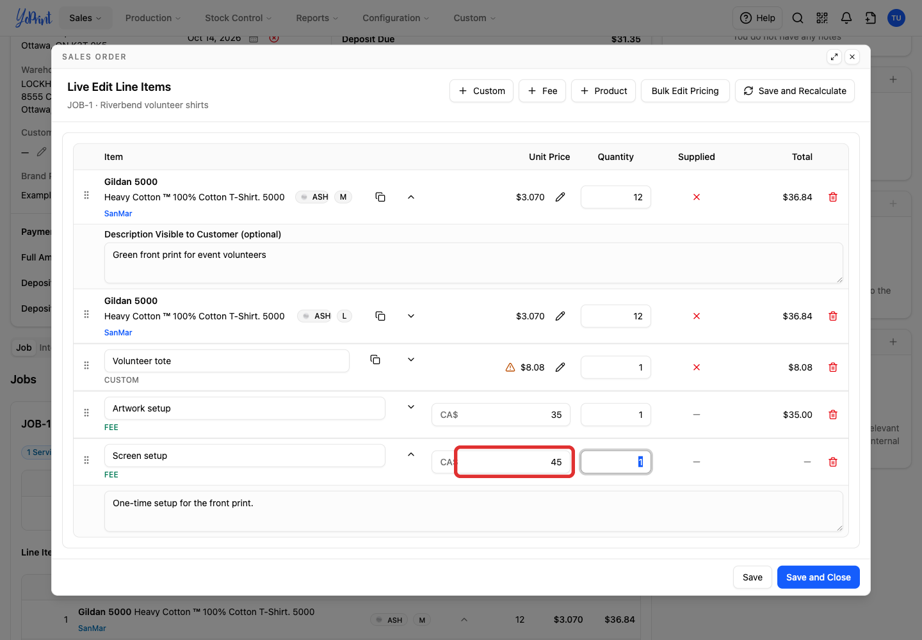Collapse the Gildan 5000 ASH M description
Image resolution: width=922 pixels, height=640 pixels.
pyautogui.click(x=411, y=197)
